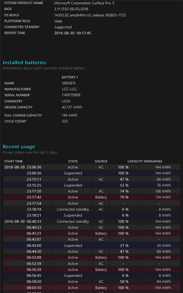Click system product name value Surface Pro 3

click(84, 3)
